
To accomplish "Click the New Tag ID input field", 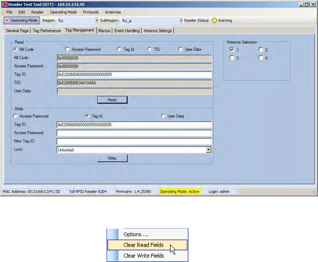I will tap(134, 141).
